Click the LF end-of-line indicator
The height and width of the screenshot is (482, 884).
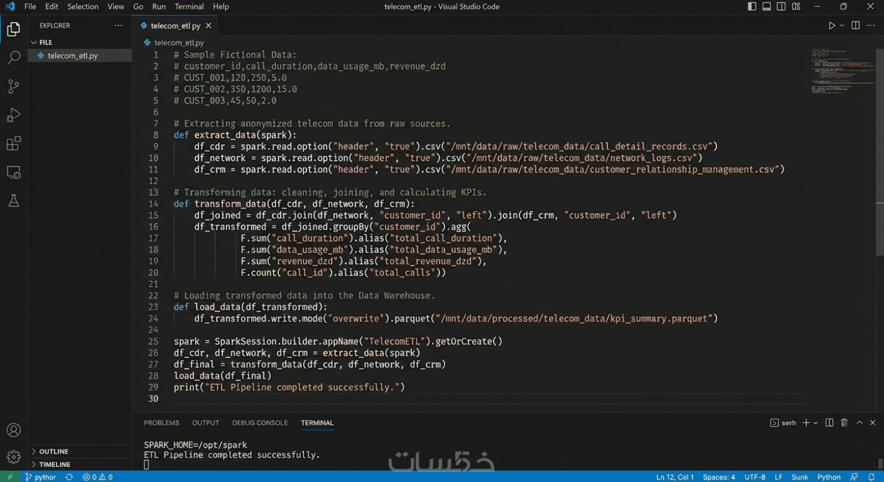pos(779,477)
